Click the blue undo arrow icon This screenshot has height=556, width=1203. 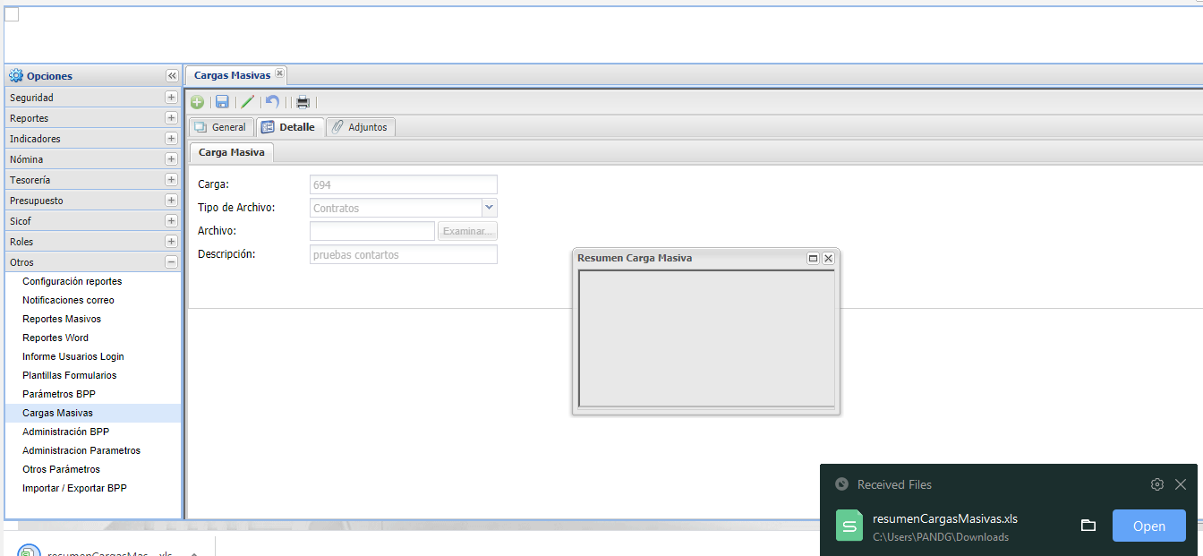click(x=273, y=102)
